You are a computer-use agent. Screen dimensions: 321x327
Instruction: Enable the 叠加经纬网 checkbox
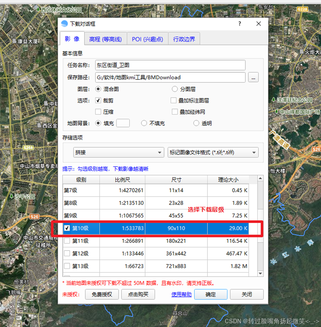[x=175, y=112]
